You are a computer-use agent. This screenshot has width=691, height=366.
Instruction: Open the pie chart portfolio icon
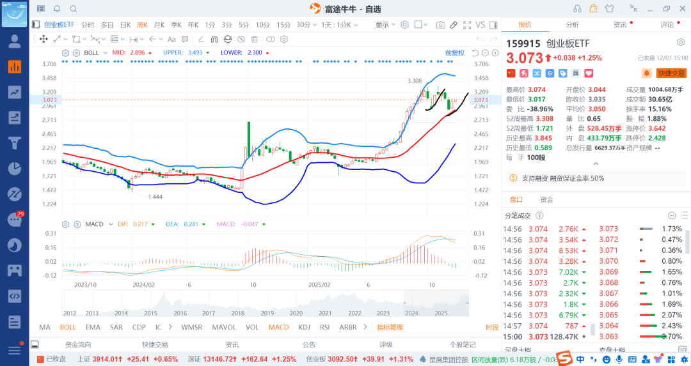click(15, 169)
